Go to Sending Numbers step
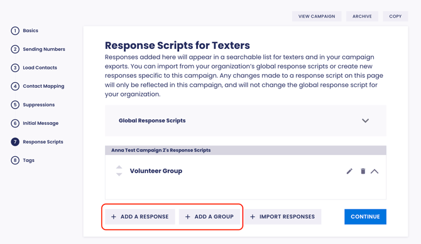 point(44,49)
